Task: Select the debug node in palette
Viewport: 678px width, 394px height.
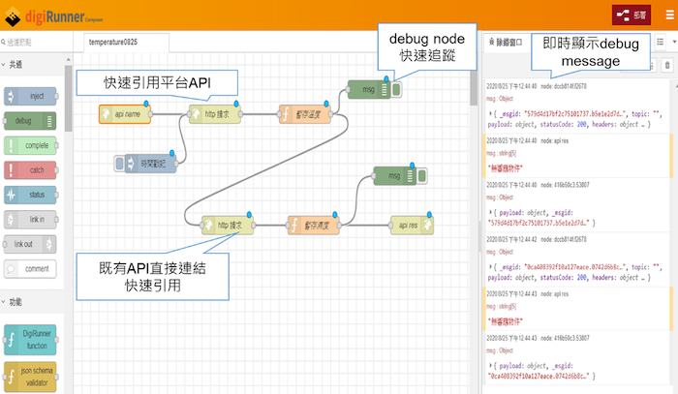Action: tap(30, 121)
